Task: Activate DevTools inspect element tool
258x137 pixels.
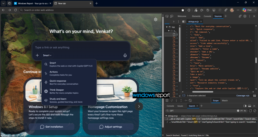Action: [167, 16]
